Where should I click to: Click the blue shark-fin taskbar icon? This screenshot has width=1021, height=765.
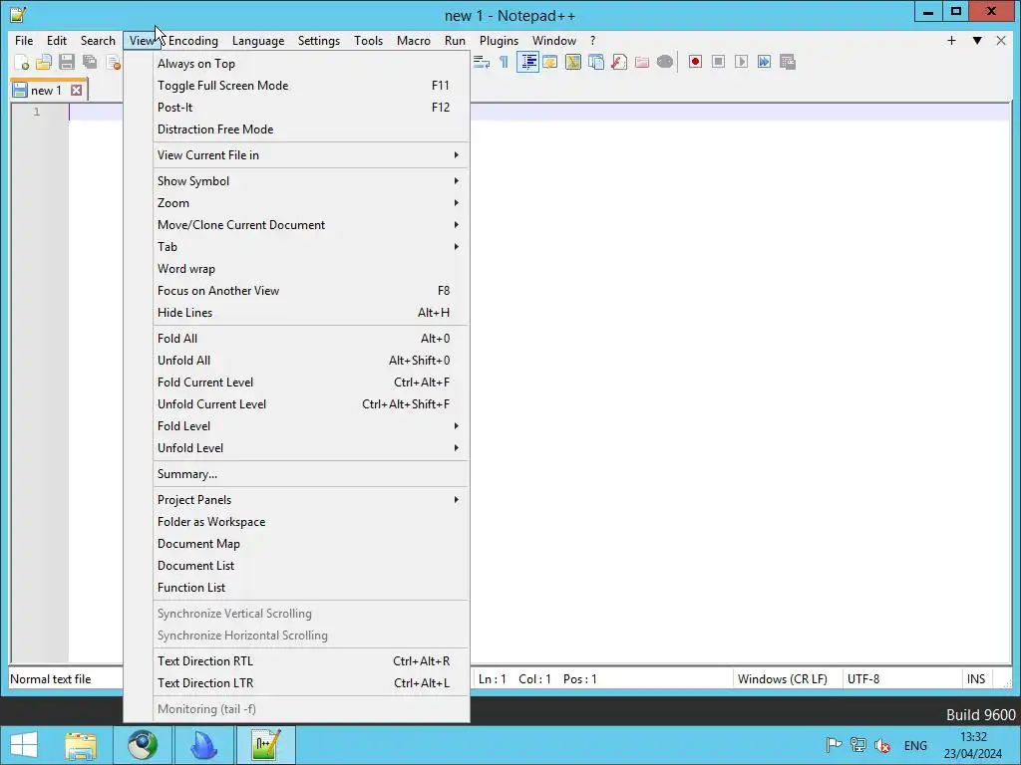203,745
